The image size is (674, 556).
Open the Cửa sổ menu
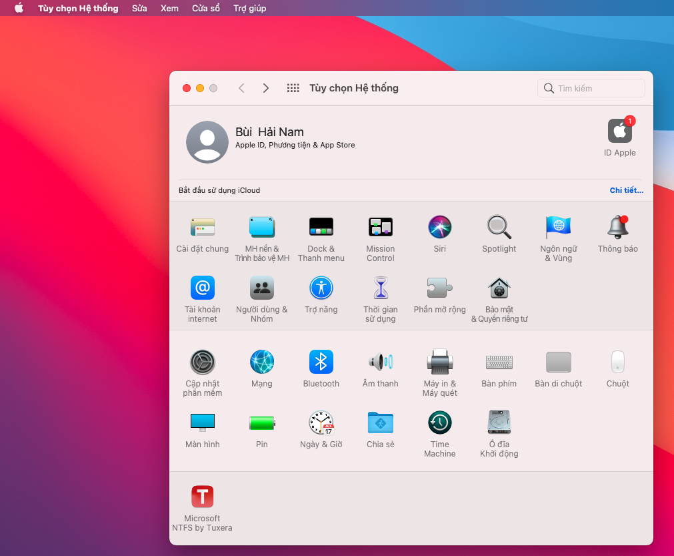click(206, 8)
